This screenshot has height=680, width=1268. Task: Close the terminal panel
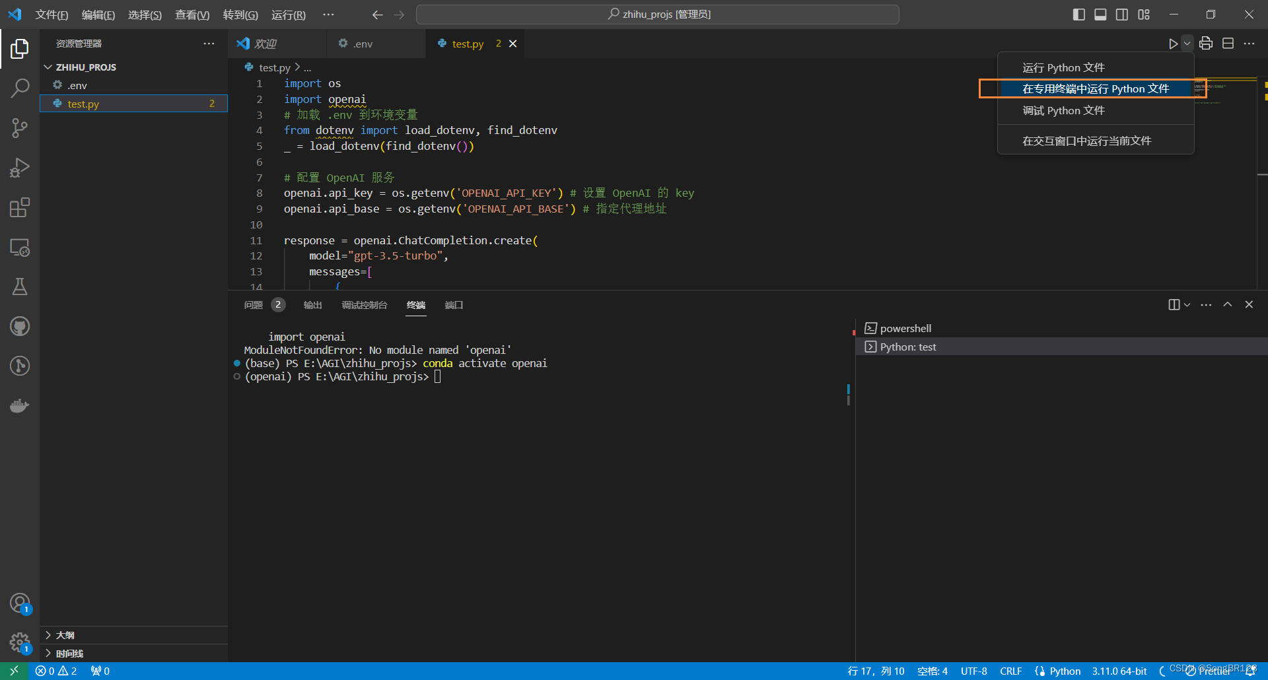[1249, 304]
